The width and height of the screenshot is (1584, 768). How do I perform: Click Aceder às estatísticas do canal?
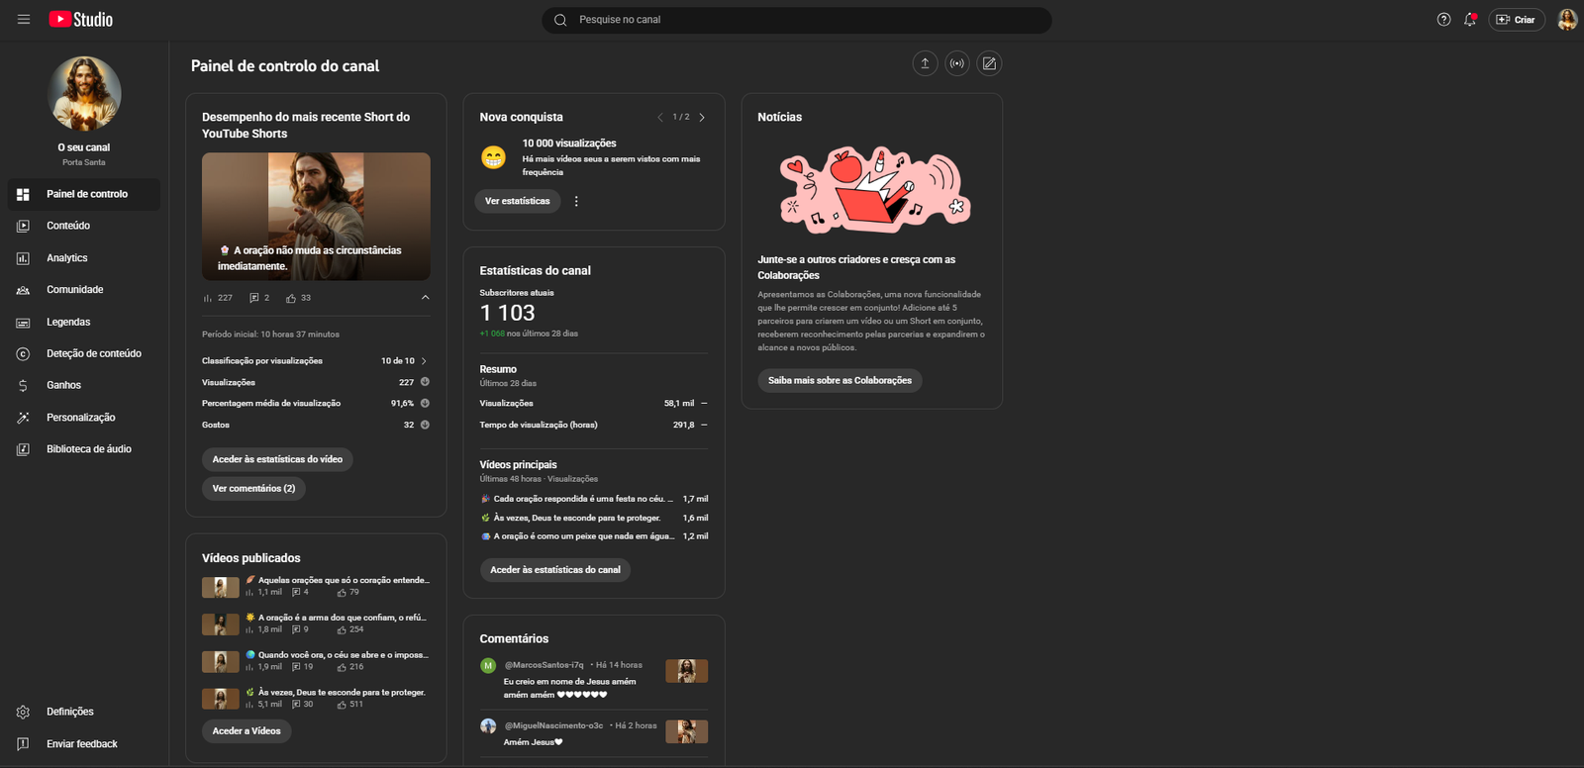[x=555, y=570]
